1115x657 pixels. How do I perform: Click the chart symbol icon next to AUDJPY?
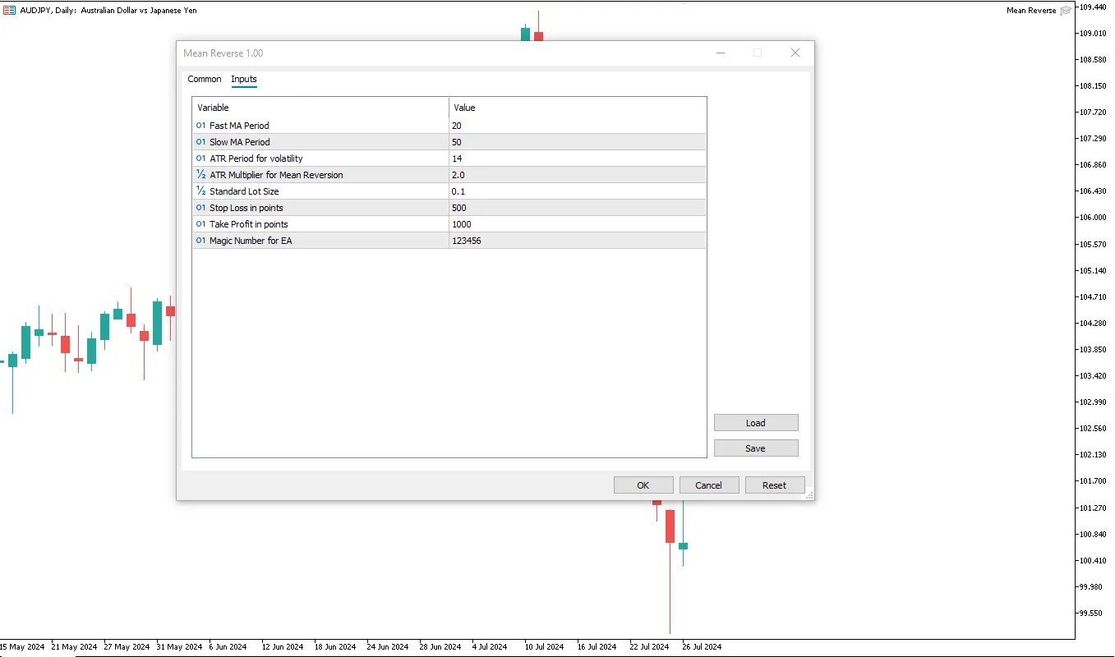pos(9,11)
